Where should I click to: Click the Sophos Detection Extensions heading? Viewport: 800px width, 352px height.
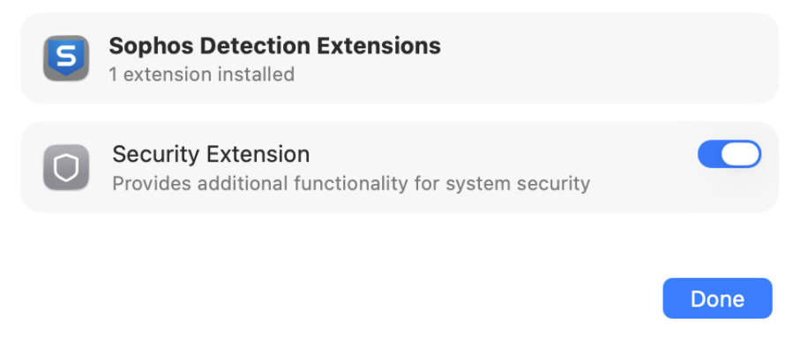[274, 45]
